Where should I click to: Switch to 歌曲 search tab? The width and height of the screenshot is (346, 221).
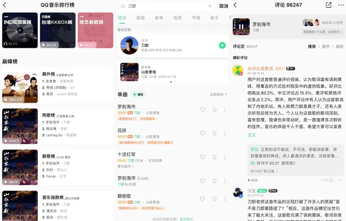pos(141,18)
